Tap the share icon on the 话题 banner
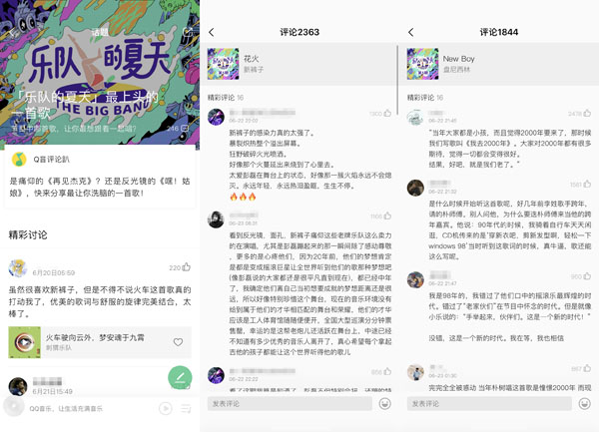 (188, 32)
